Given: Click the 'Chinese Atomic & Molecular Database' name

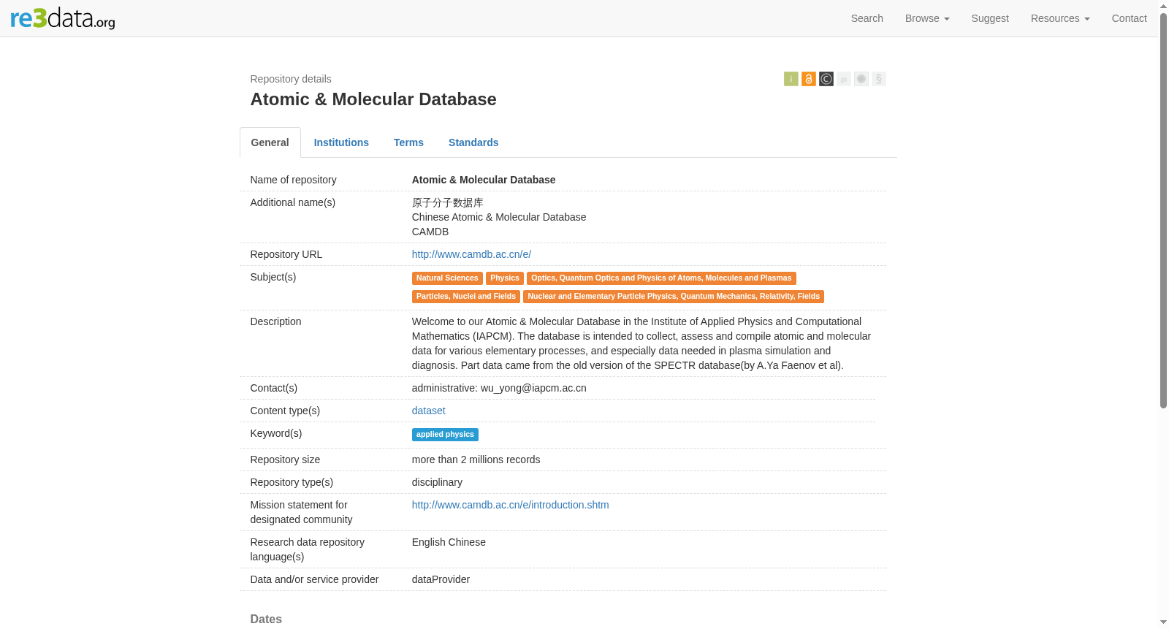Looking at the screenshot, I should tap(499, 217).
